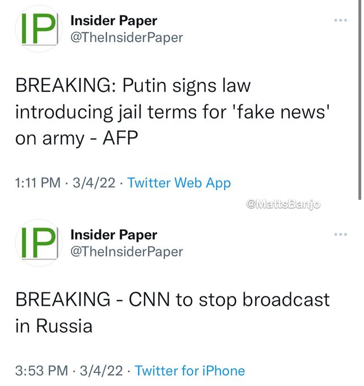
Task: Click the Putin signs law tweet text
Action: (172, 112)
